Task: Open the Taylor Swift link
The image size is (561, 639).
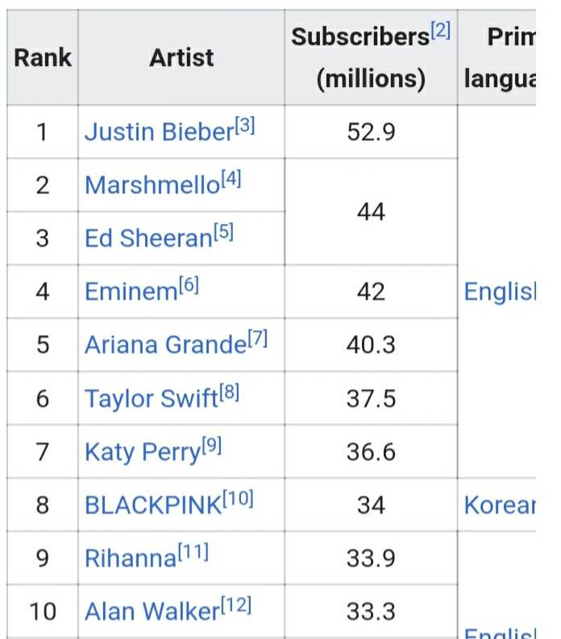Action: 152,399
